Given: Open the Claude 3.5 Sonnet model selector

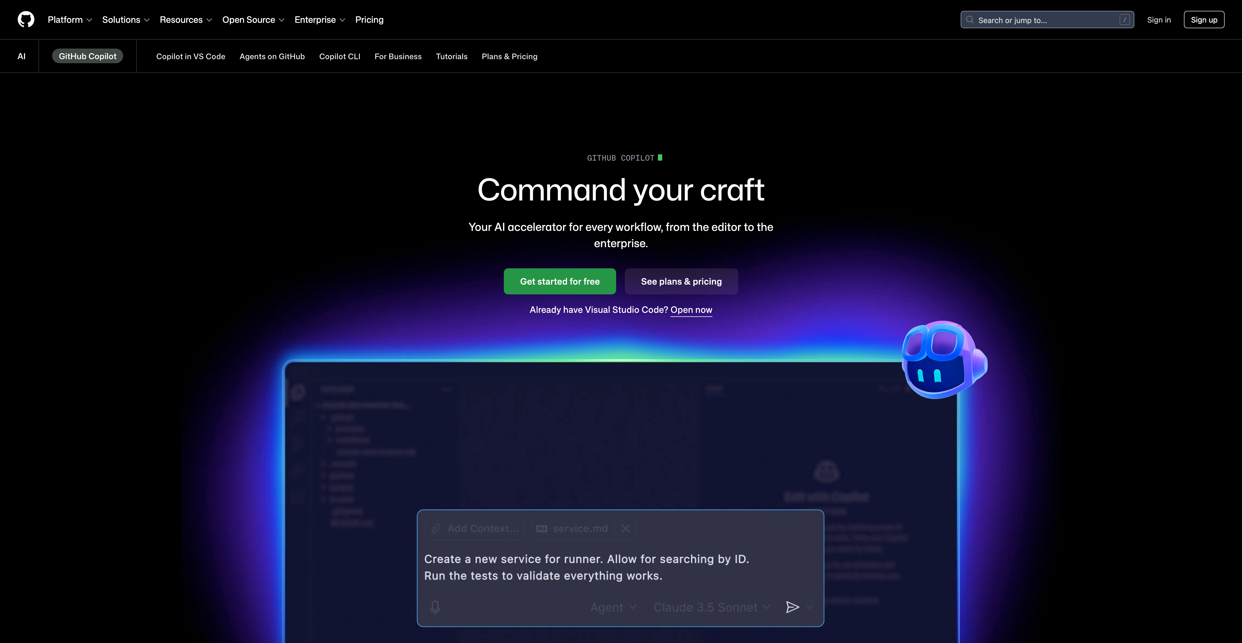Looking at the screenshot, I should pyautogui.click(x=711, y=607).
